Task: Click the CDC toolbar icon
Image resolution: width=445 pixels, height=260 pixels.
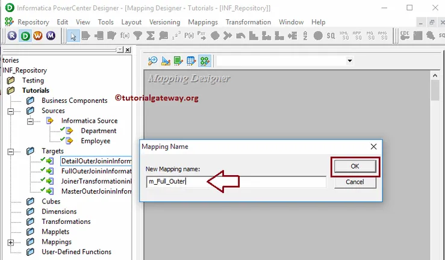Action: click(x=405, y=36)
